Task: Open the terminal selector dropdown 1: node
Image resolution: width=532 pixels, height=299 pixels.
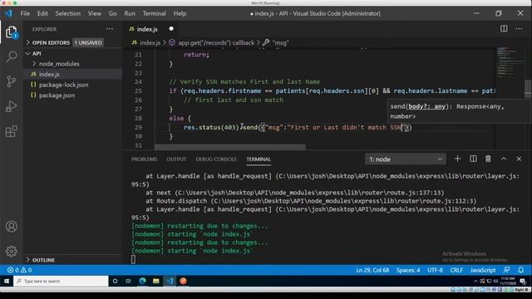Action: point(406,159)
